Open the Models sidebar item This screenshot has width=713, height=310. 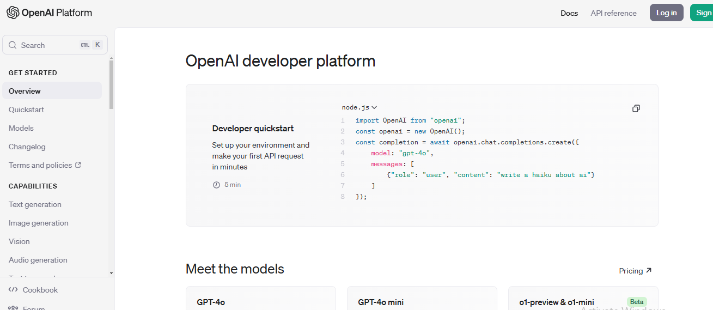tap(21, 128)
